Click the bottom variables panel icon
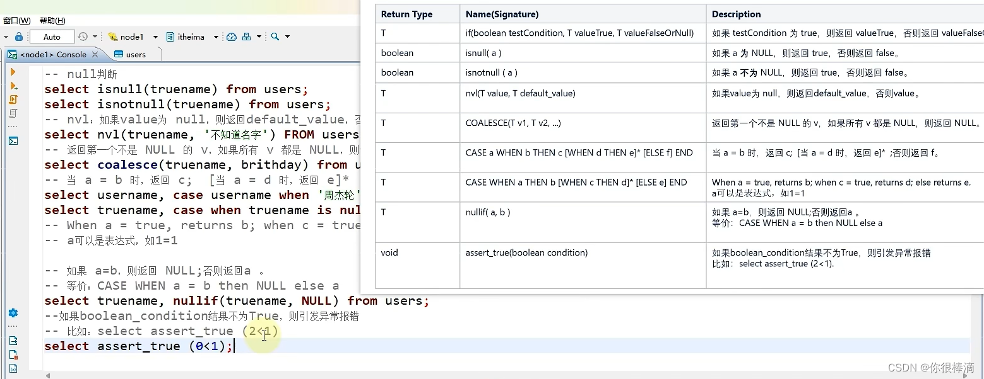Screen dimensions: 984x379 click(x=13, y=368)
